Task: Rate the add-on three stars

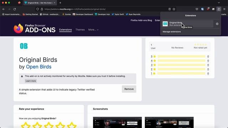Action: click(48, 125)
